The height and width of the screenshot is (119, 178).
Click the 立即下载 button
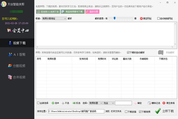click(x=165, y=111)
